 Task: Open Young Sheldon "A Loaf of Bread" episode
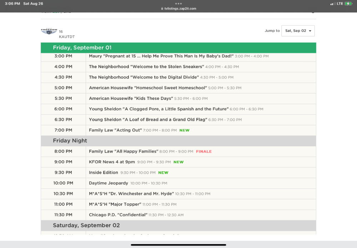coord(148,120)
